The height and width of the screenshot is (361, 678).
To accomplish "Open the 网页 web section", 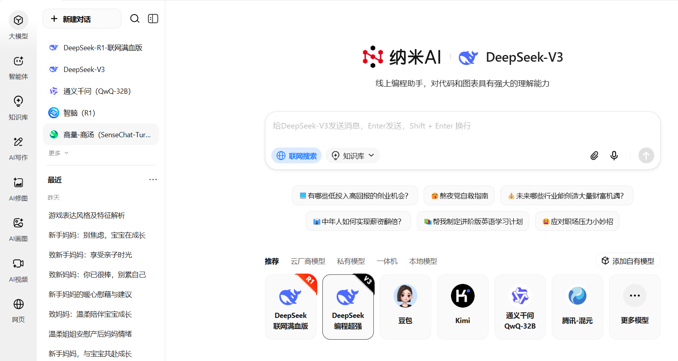I will coord(18,310).
